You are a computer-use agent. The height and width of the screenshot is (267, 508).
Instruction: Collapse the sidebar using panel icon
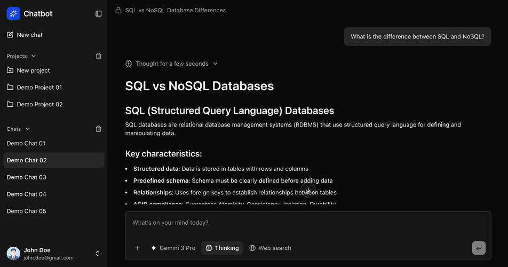click(x=99, y=14)
